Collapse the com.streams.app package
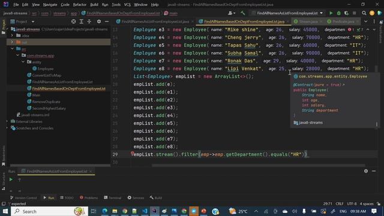Image resolution: width=384 pixels, height=216 pixels. pyautogui.click(x=17, y=55)
